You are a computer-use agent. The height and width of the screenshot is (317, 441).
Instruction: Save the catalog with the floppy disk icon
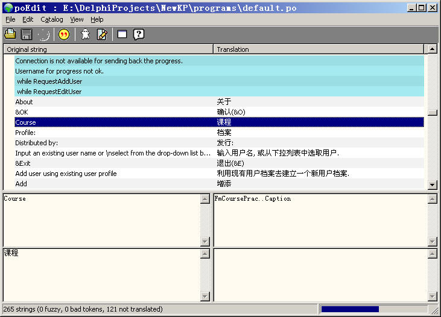click(27, 34)
